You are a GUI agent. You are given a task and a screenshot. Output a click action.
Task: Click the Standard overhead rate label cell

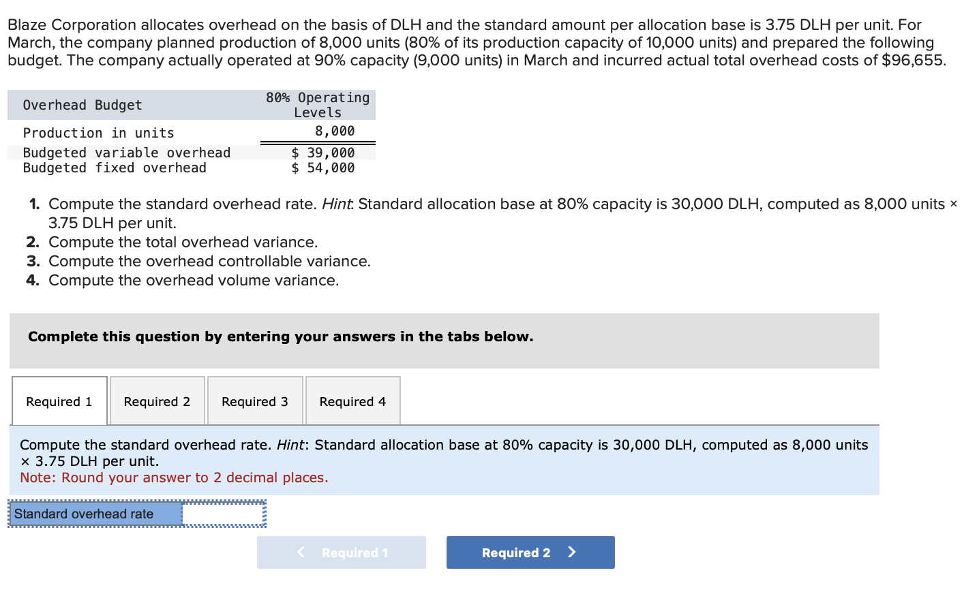click(x=95, y=514)
